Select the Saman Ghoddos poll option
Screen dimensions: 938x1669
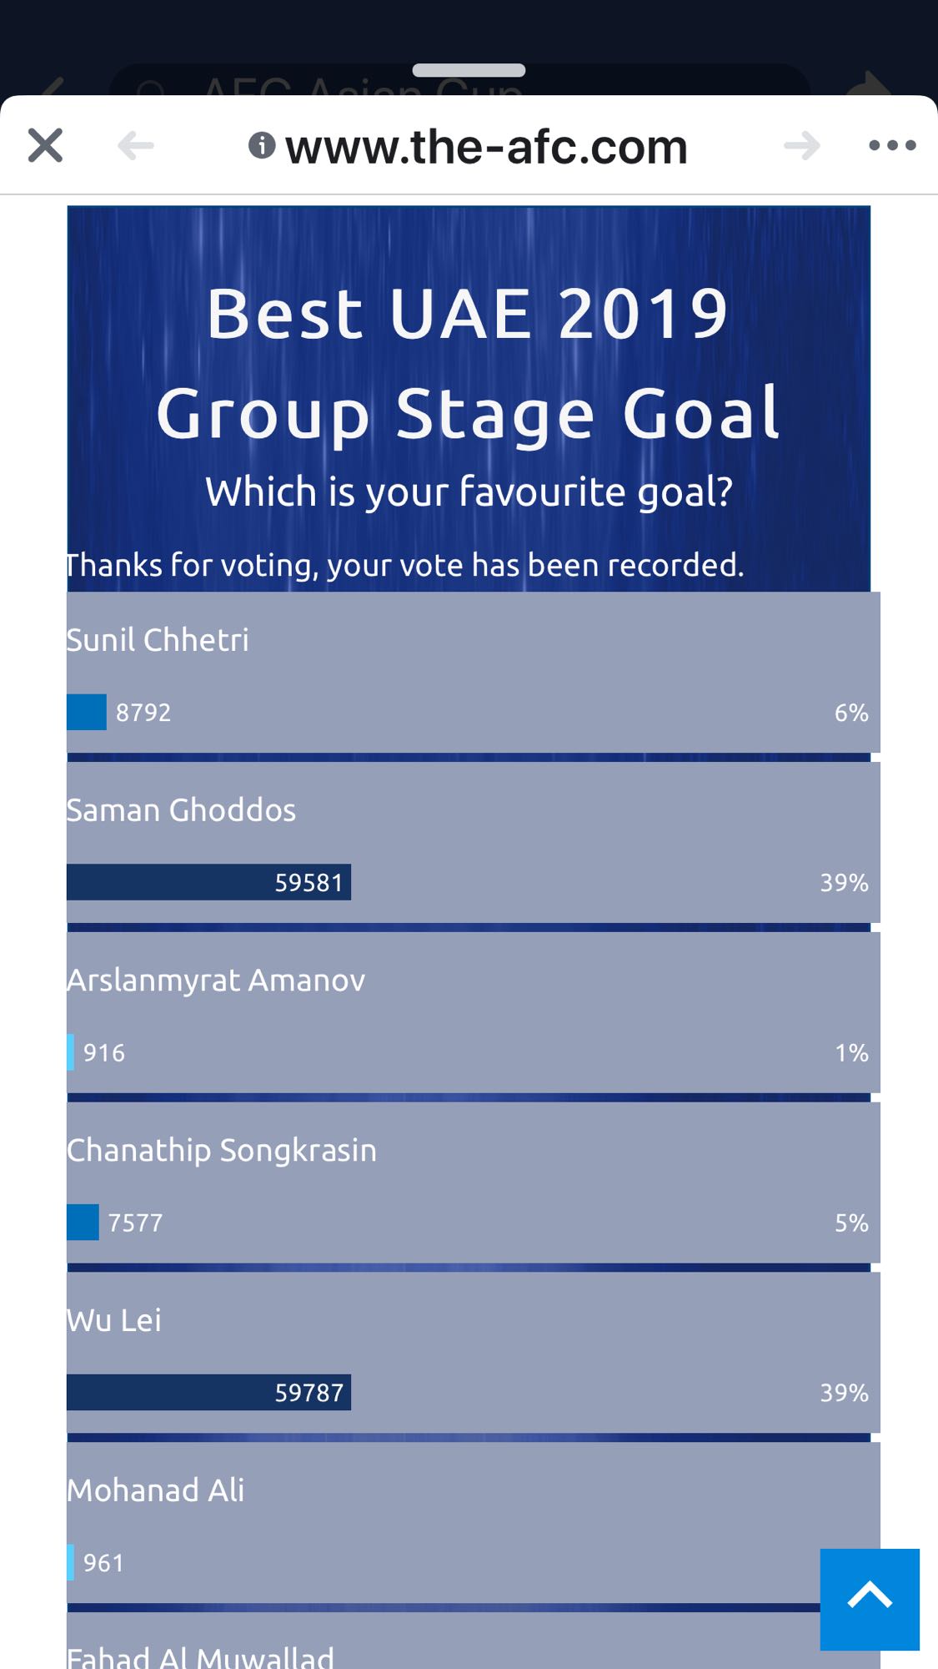(181, 810)
